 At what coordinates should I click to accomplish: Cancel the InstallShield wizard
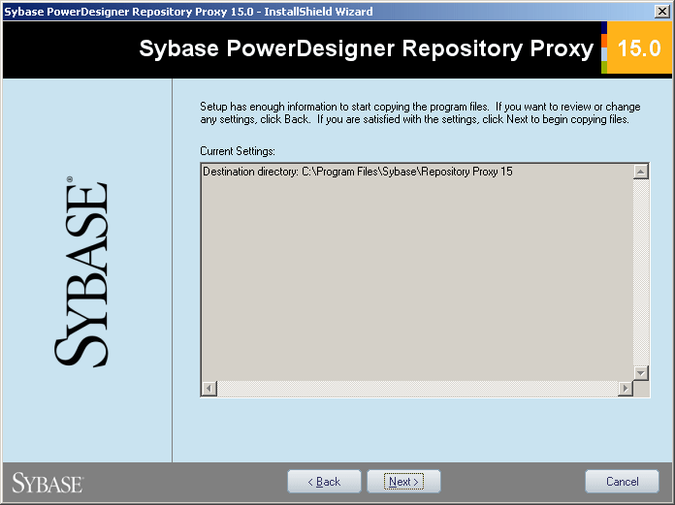pyautogui.click(x=622, y=482)
